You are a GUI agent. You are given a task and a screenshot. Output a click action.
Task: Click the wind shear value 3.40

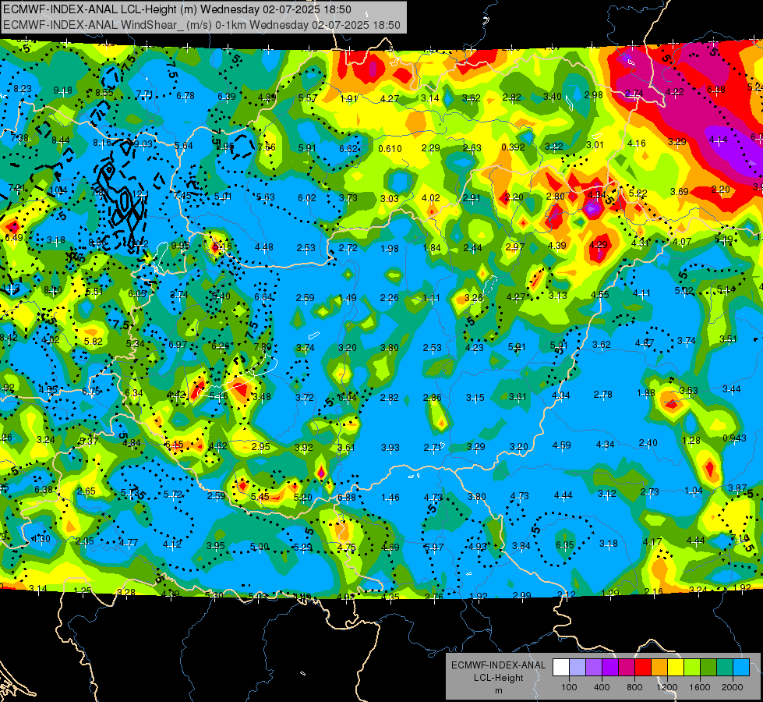coord(553,97)
